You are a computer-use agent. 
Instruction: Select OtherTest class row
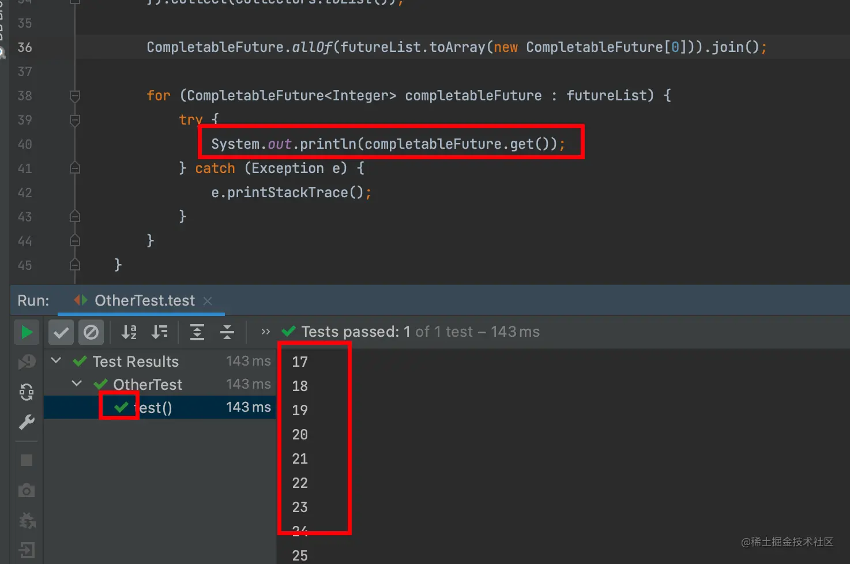[160, 384]
